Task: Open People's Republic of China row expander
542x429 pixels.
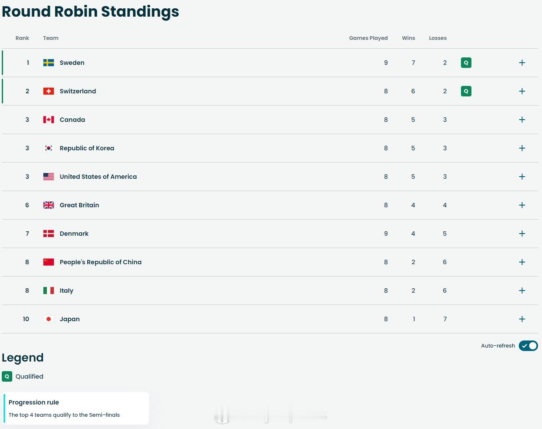Action: pos(522,262)
